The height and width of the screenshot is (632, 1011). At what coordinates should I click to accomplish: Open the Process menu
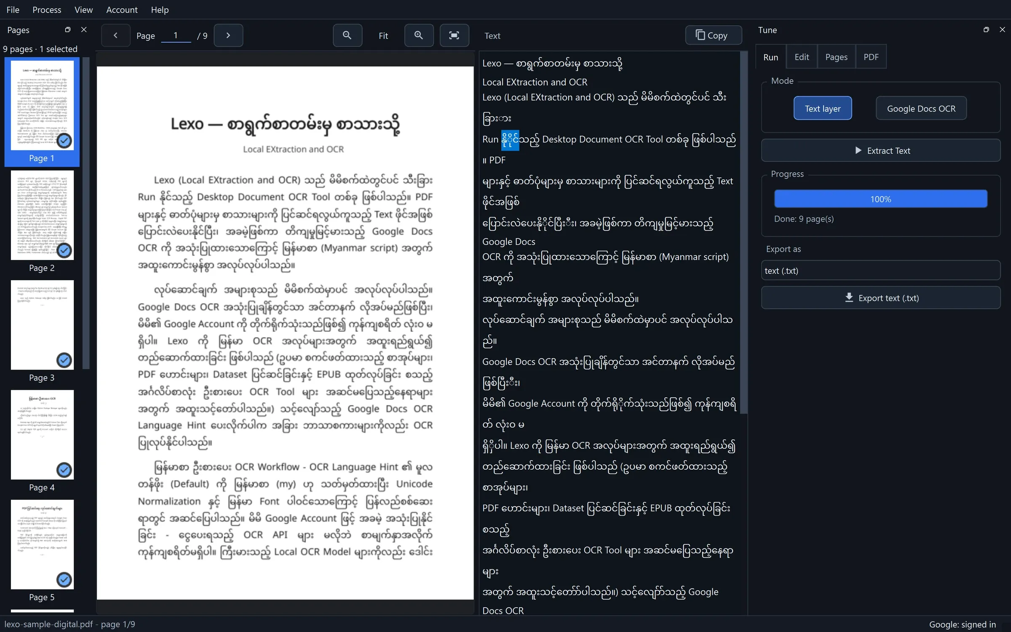(47, 10)
